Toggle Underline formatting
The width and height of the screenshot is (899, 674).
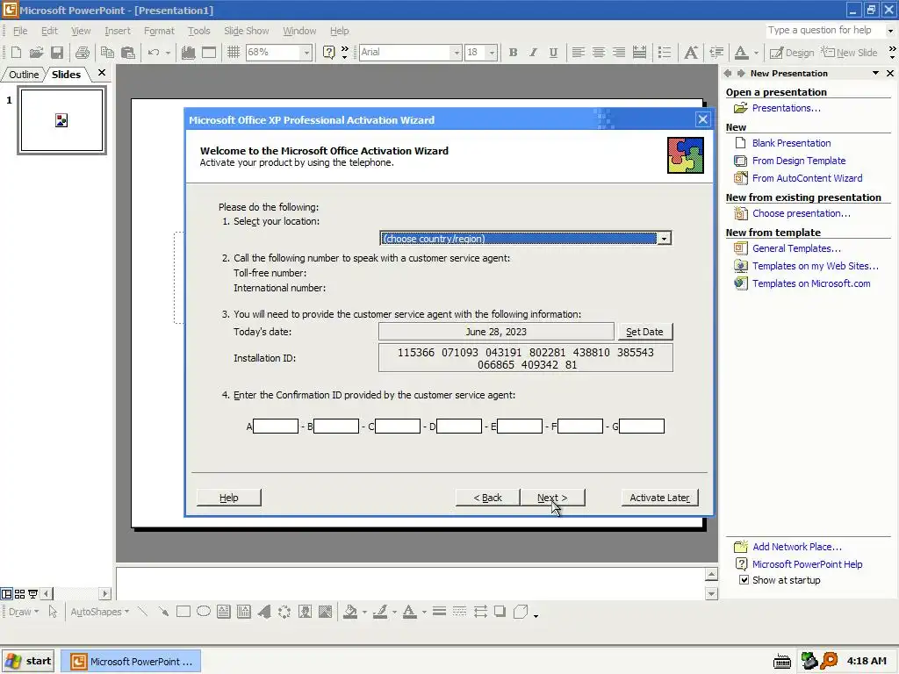(553, 52)
